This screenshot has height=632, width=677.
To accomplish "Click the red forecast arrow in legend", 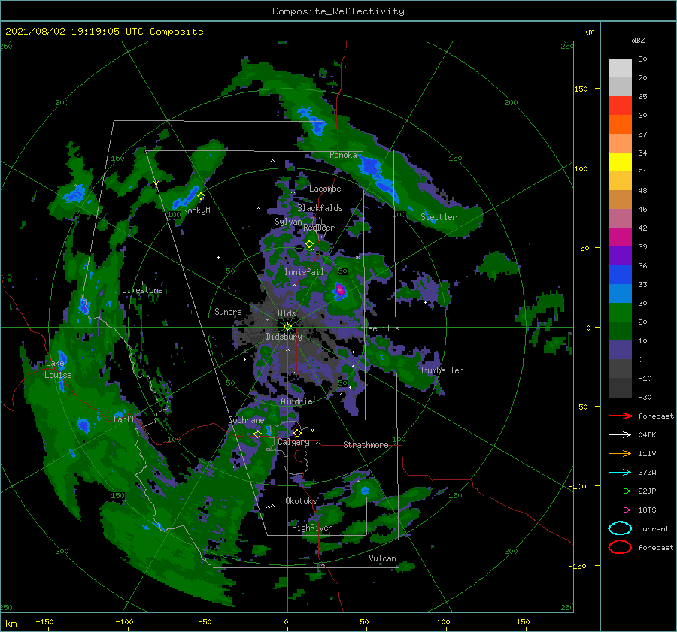I will pos(620,416).
